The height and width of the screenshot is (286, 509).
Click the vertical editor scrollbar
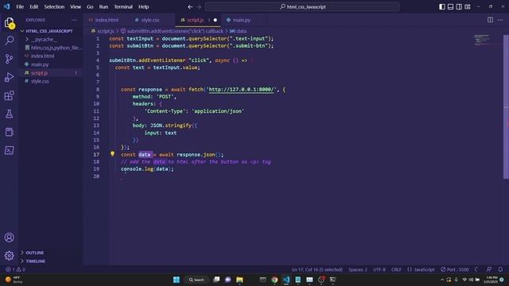[506, 106]
